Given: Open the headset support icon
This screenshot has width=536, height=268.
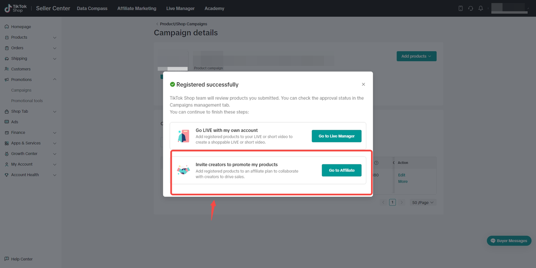Looking at the screenshot, I should pyautogui.click(x=471, y=8).
